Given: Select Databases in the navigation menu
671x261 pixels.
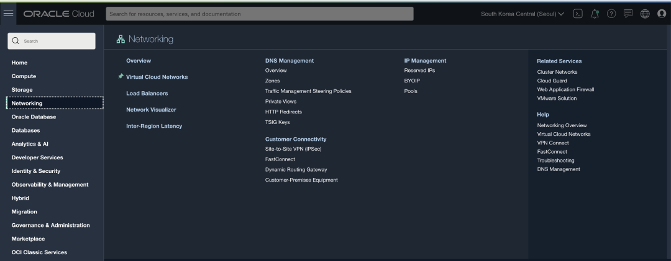Looking at the screenshot, I should (25, 130).
